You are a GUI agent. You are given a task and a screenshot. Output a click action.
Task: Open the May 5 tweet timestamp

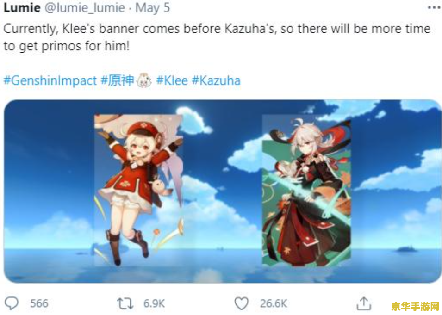pyautogui.click(x=152, y=8)
